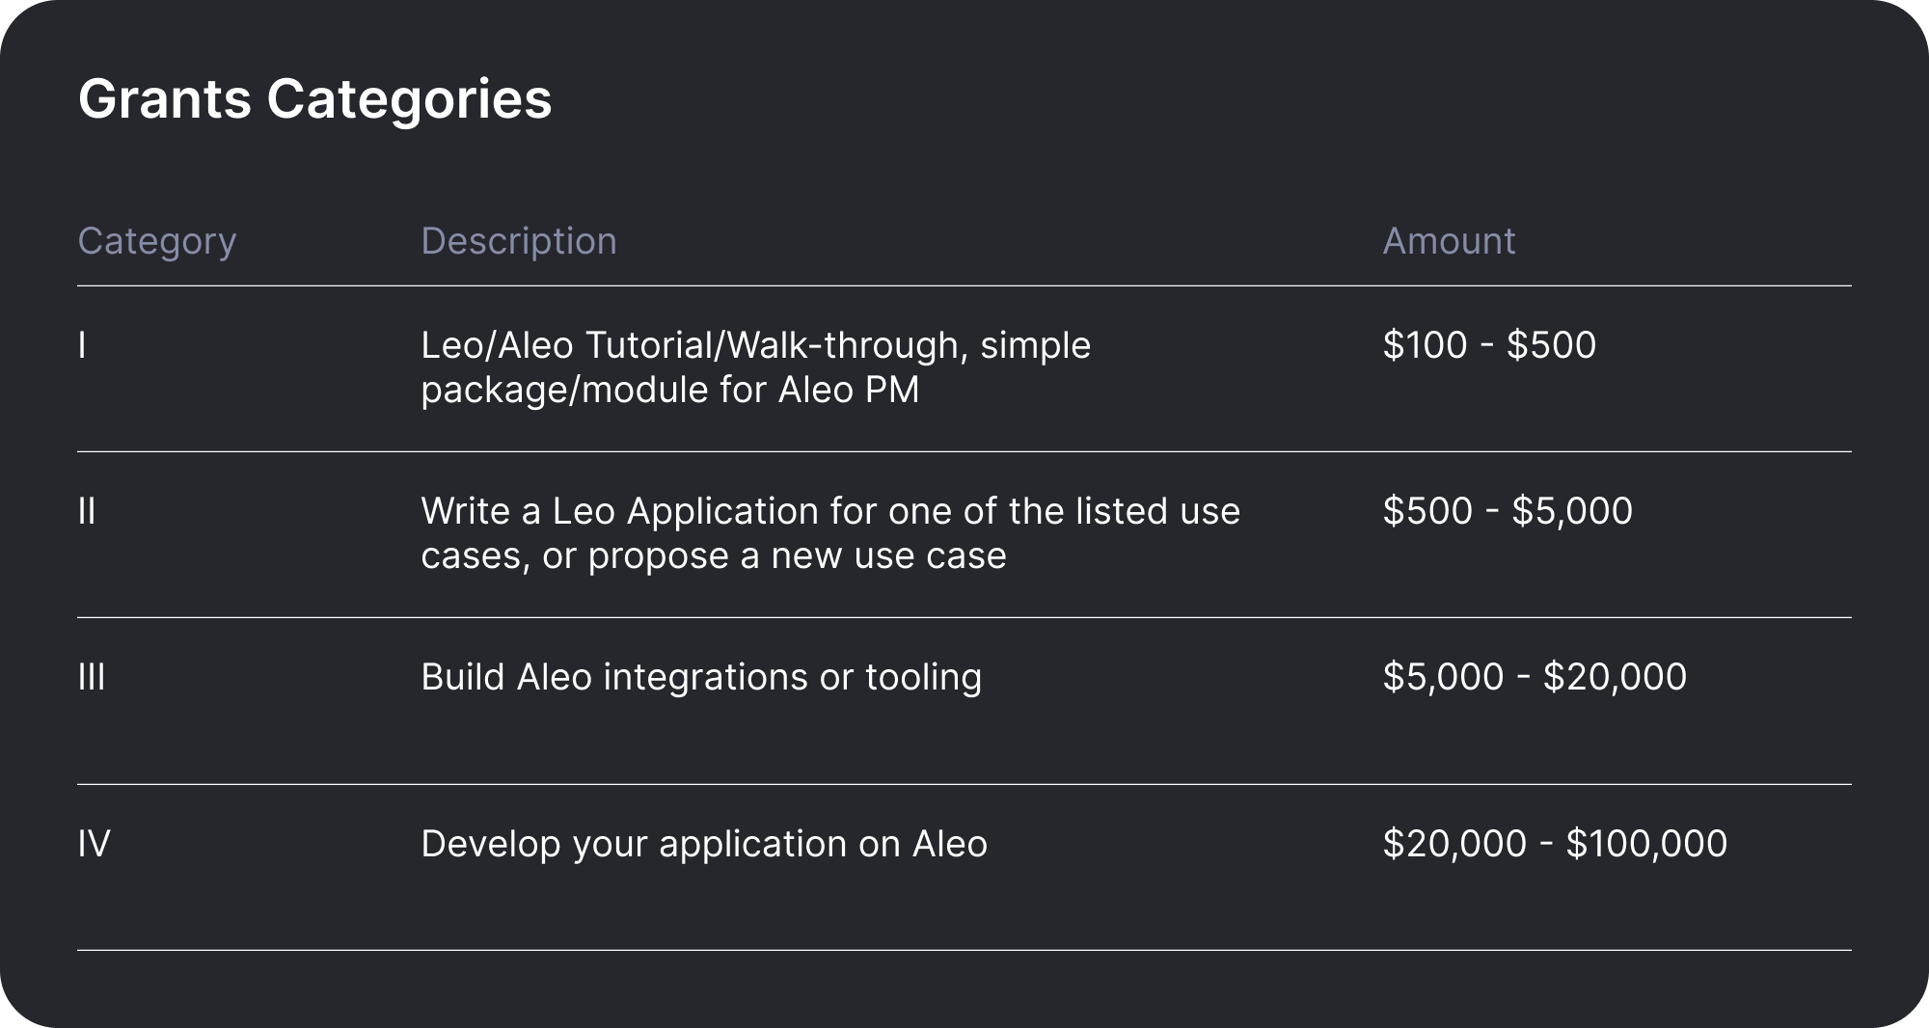The width and height of the screenshot is (1929, 1028).
Task: Click the Description column header
Action: [518, 241]
